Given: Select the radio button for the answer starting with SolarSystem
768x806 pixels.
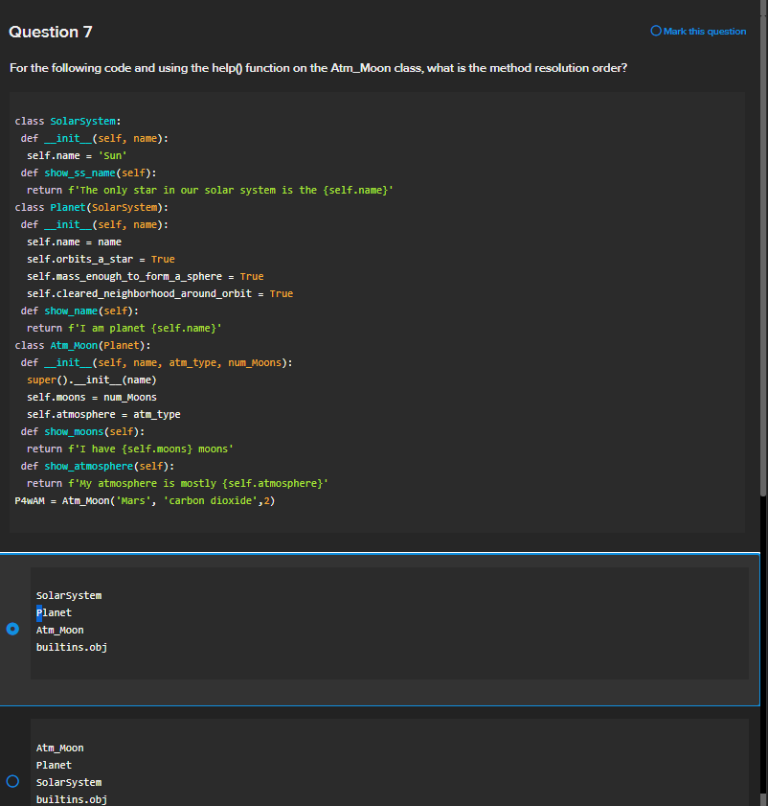Looking at the screenshot, I should tap(12, 630).
